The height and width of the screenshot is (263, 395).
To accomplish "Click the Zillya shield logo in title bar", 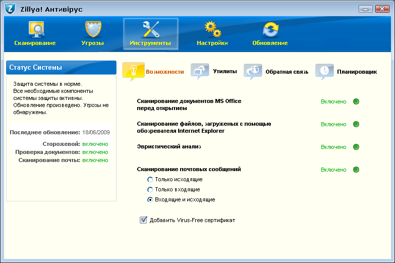I will (x=10, y=9).
